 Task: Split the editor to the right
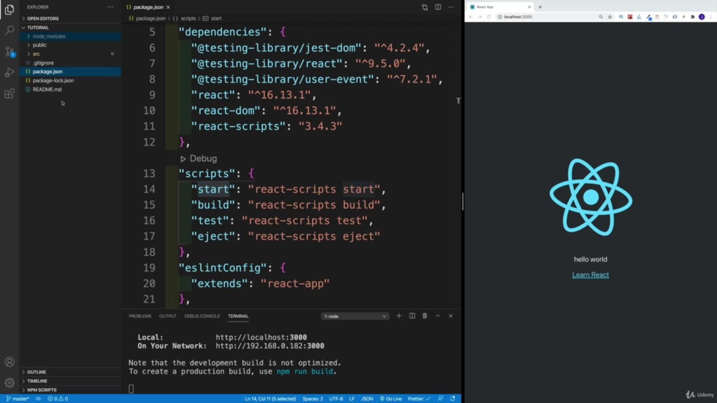[x=438, y=7]
